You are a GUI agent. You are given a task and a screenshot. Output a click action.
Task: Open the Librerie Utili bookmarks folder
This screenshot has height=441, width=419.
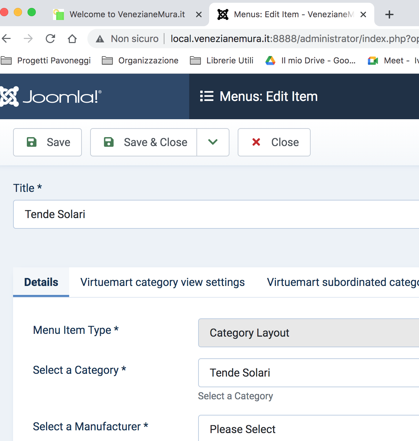[222, 61]
